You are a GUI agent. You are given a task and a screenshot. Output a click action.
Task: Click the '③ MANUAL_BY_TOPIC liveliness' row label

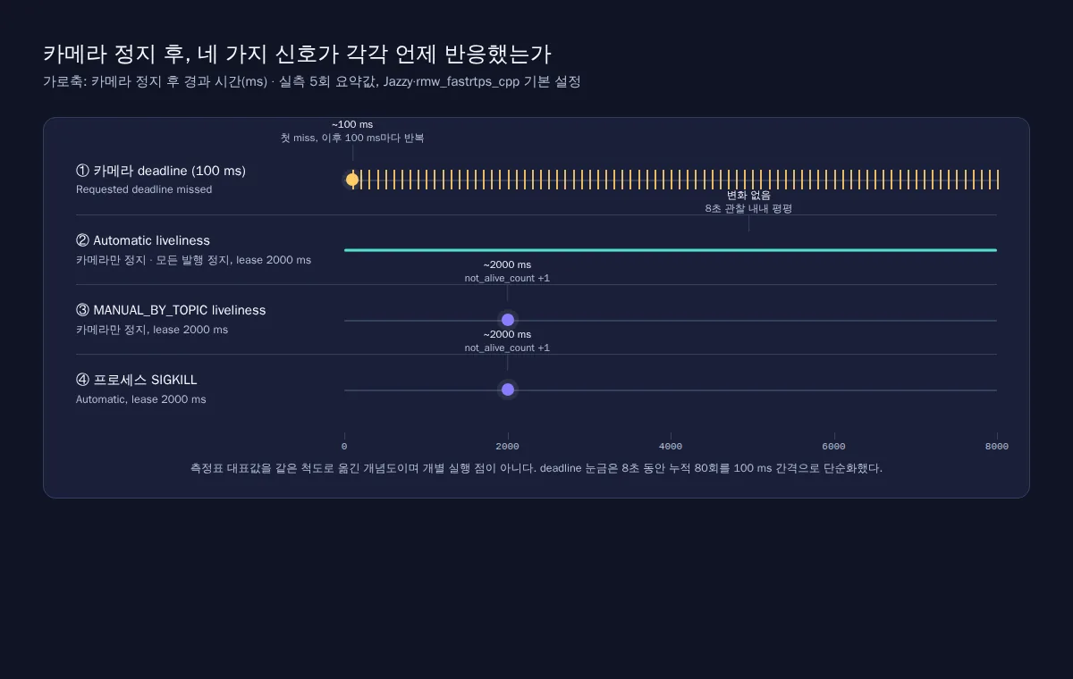171,310
